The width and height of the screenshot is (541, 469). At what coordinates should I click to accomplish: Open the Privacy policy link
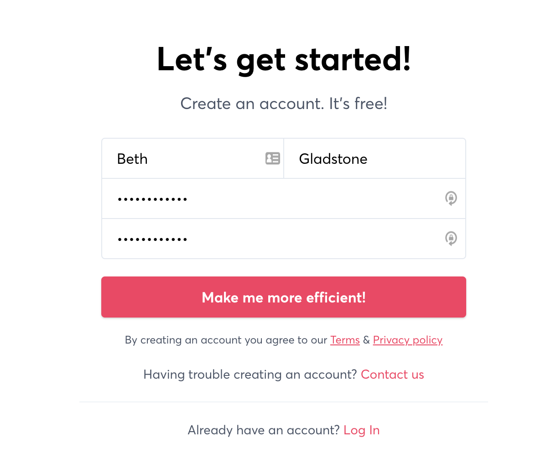[x=407, y=340]
